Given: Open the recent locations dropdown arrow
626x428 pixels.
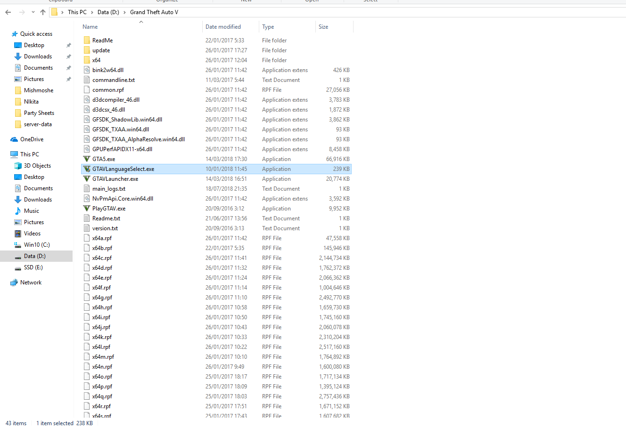Looking at the screenshot, I should [x=33, y=12].
